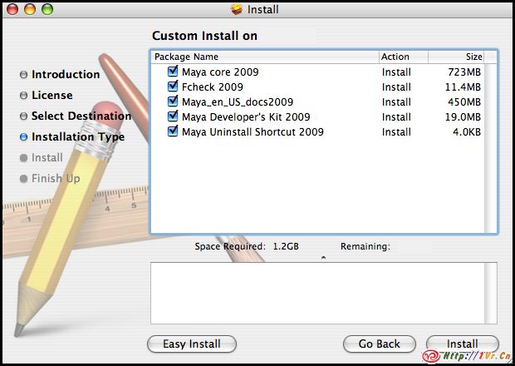This screenshot has height=366, width=515.
Task: Toggle Maya Uninstall Shortcut 2009 checkbox
Action: coord(174,132)
